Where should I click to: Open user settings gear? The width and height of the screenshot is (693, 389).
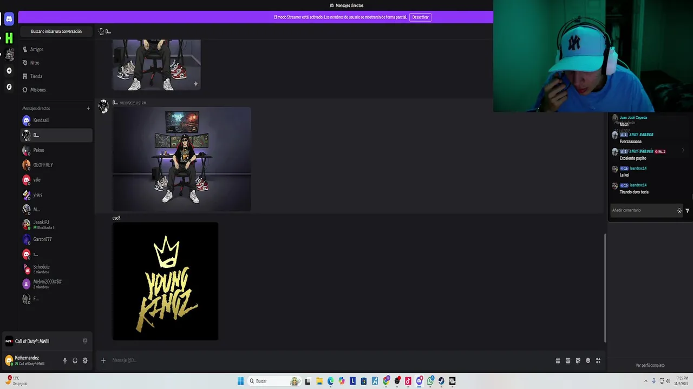[x=85, y=360]
